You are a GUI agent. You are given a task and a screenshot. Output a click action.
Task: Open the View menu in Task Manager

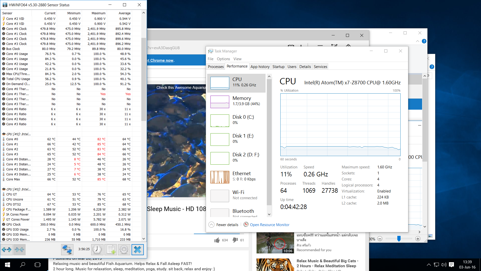tap(237, 59)
